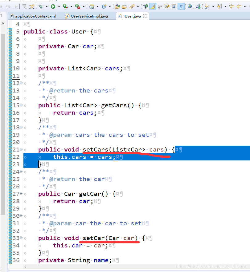This screenshot has height=272, width=250.
Task: Click the Debug bug icon
Action: 41,6
